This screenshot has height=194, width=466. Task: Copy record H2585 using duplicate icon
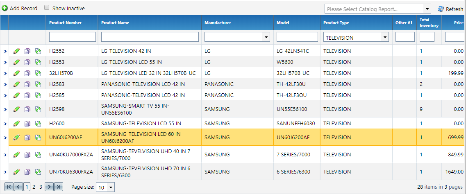point(27,95)
